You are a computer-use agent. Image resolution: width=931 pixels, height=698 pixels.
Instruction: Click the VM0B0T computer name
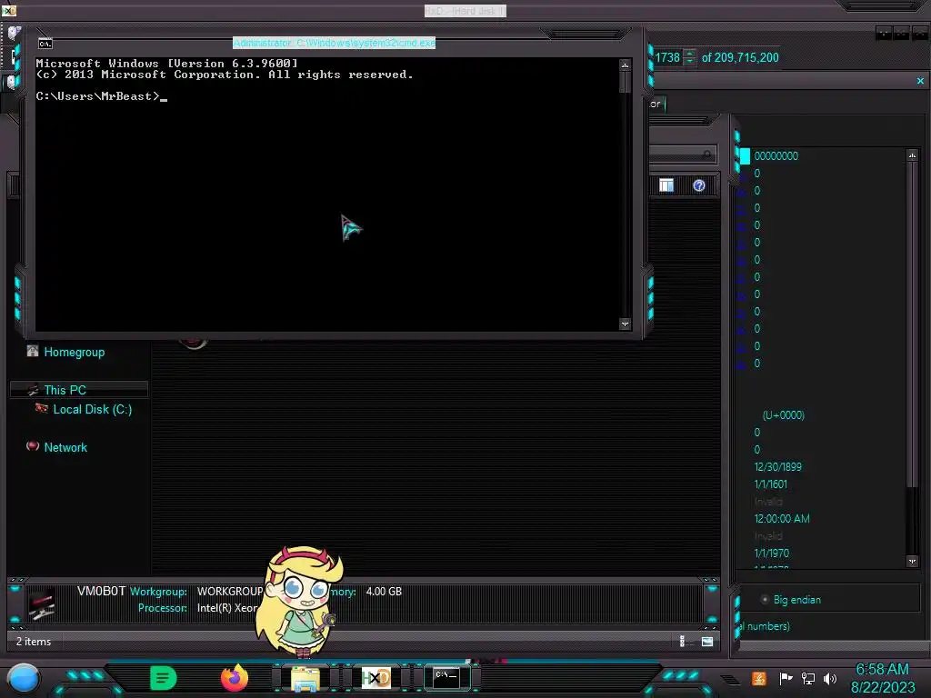[x=101, y=591]
